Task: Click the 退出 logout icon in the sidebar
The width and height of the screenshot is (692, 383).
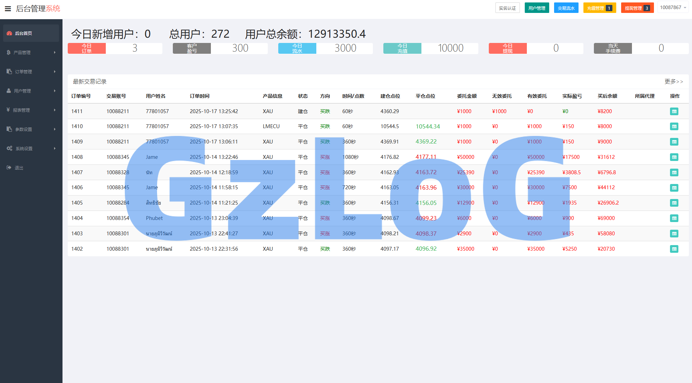Action: click(x=9, y=168)
